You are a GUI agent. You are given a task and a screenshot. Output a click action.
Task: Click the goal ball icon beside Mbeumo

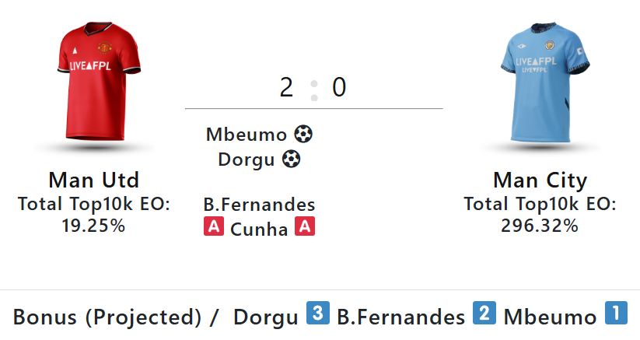pos(303,135)
